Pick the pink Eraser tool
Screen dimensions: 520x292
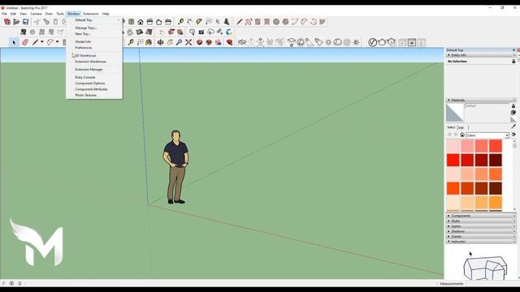tap(25, 42)
